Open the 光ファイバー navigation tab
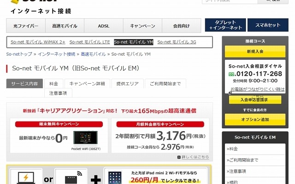The width and height of the screenshot is (295, 184). pos(26,26)
